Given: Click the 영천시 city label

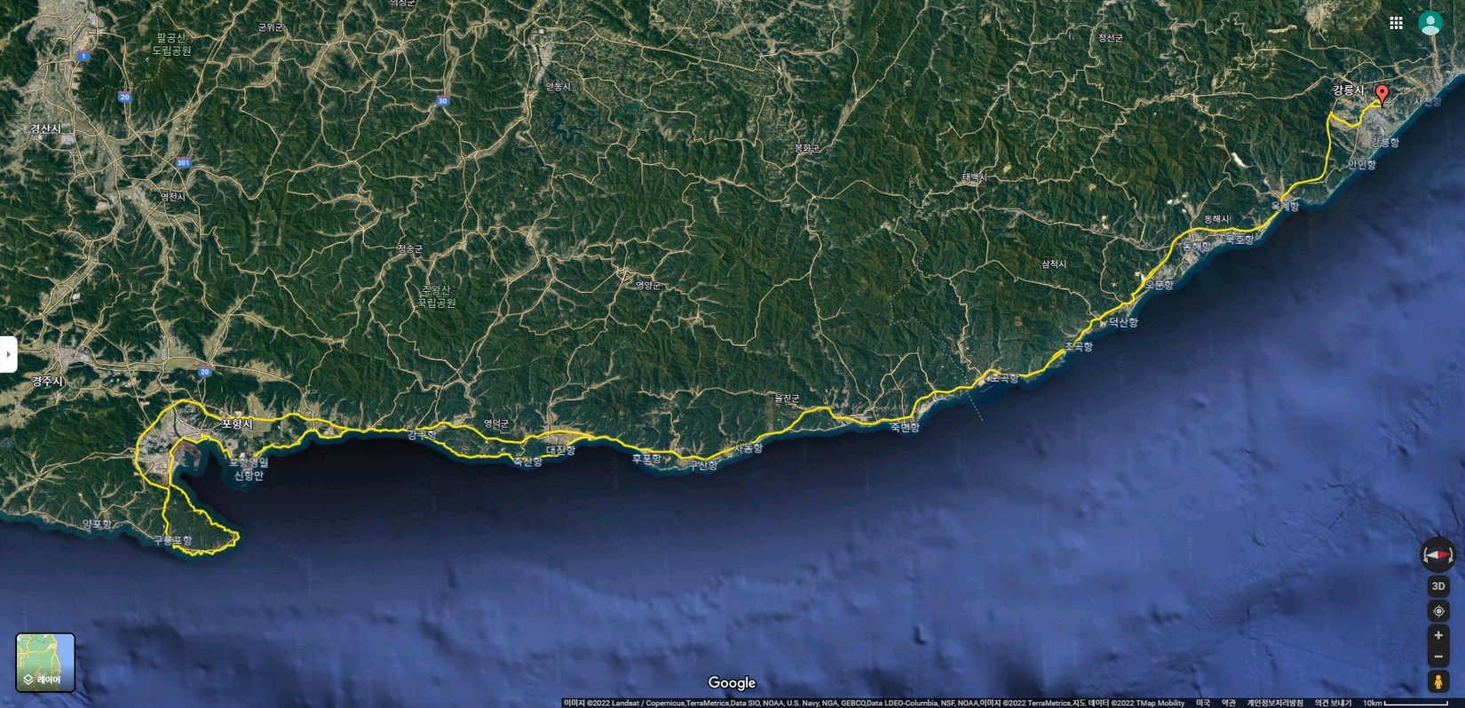Looking at the screenshot, I should [x=172, y=197].
